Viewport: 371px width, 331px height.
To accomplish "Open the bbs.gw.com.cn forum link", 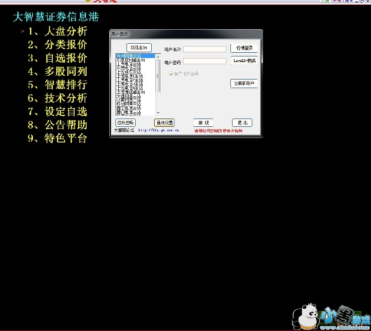I will tap(159, 130).
